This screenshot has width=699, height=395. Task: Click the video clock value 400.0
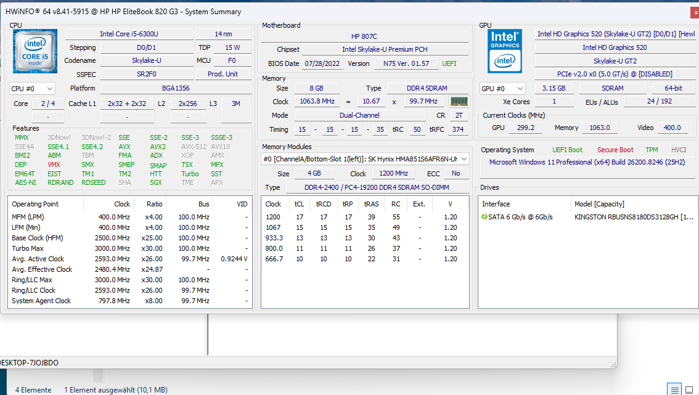672,128
